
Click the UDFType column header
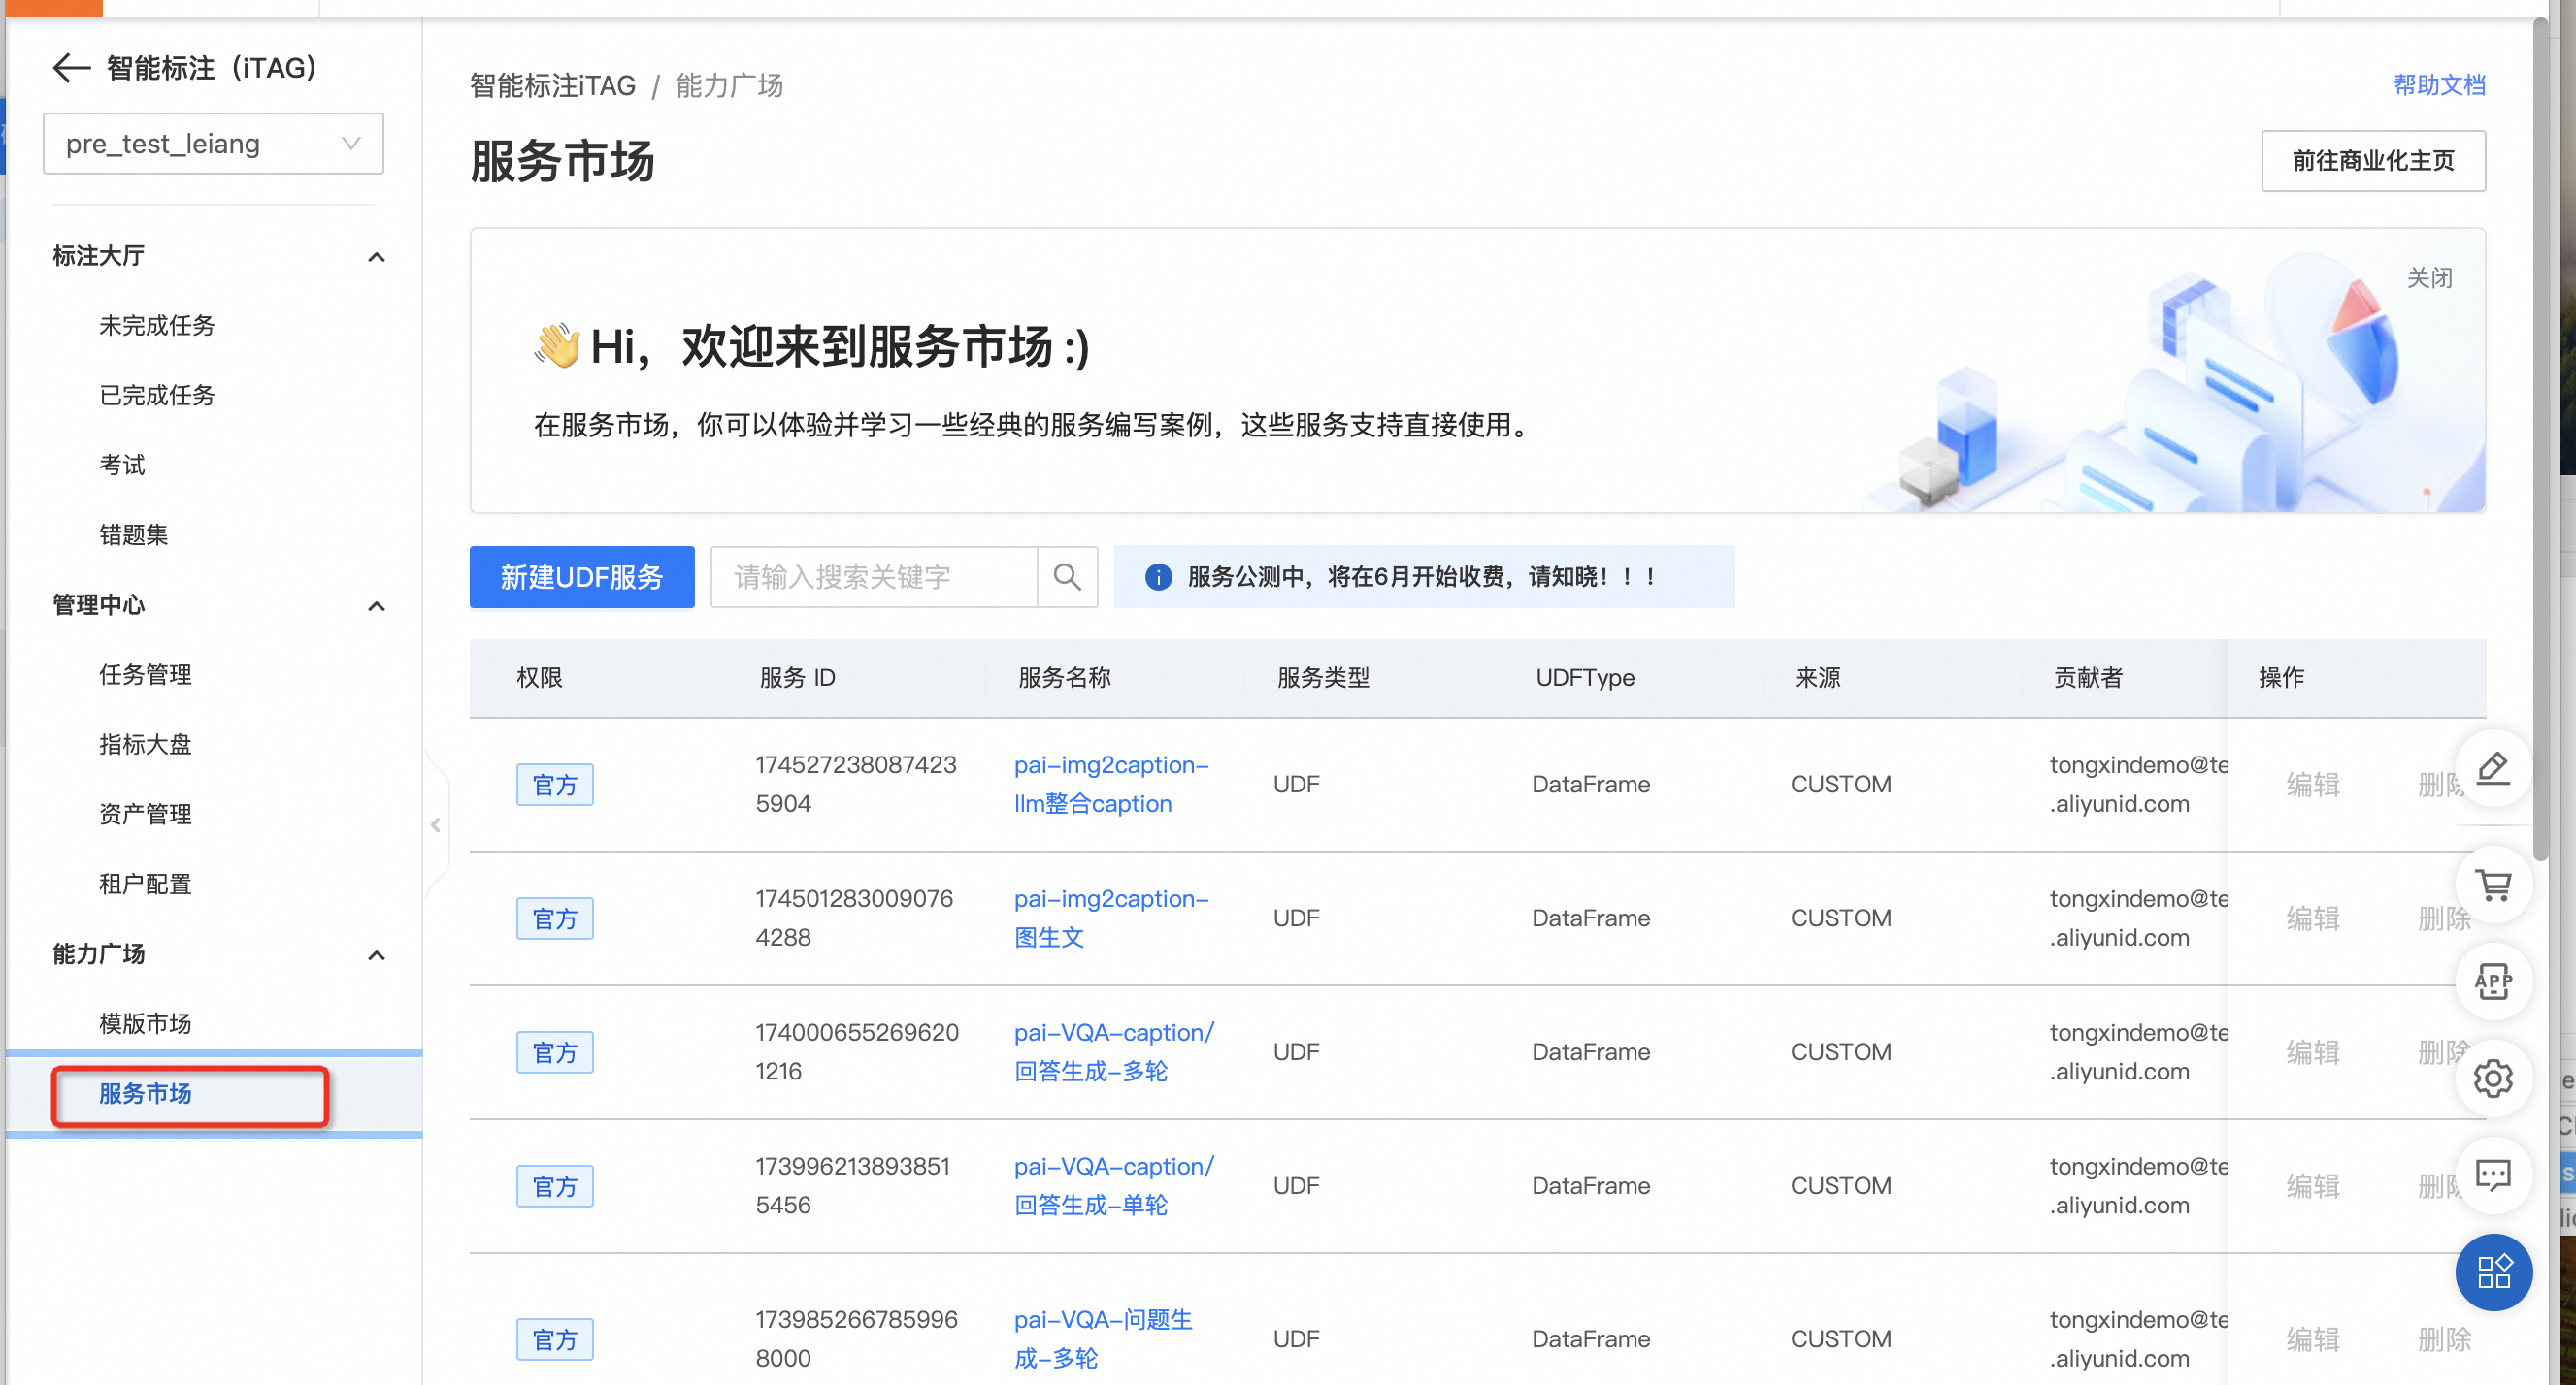point(1585,678)
